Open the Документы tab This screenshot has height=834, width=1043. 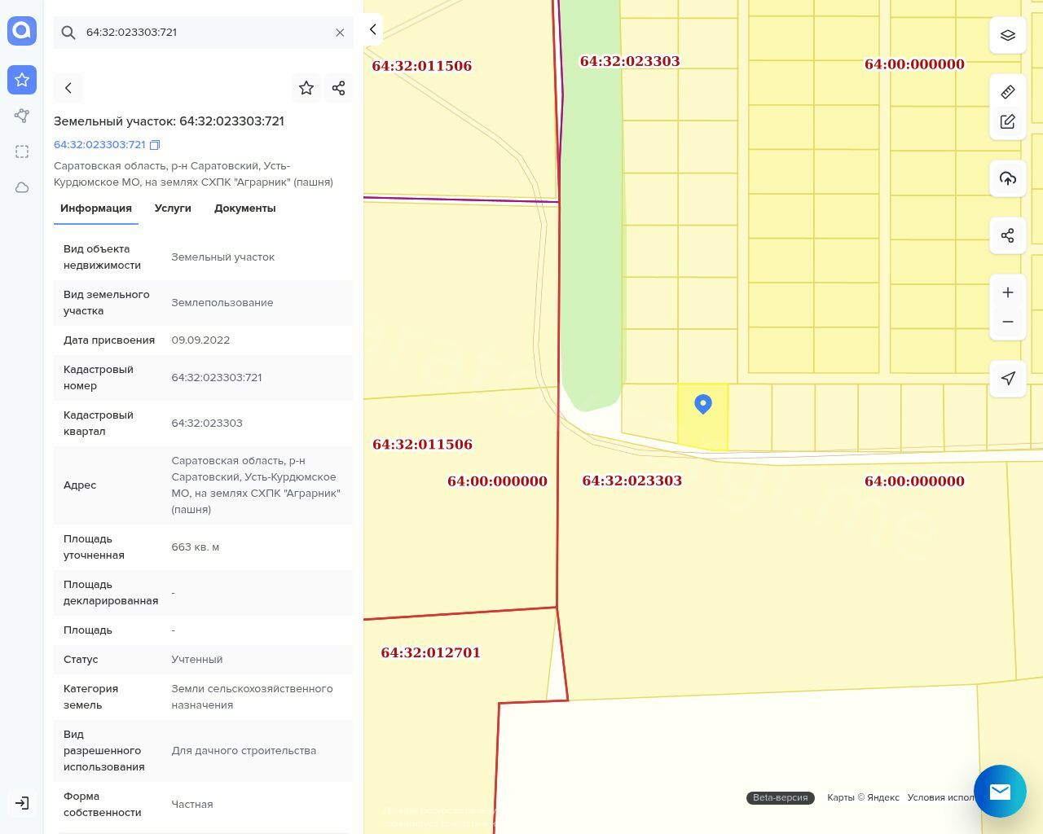(x=244, y=208)
